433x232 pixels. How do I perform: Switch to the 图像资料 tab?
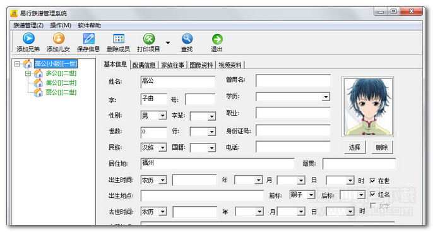201,65
